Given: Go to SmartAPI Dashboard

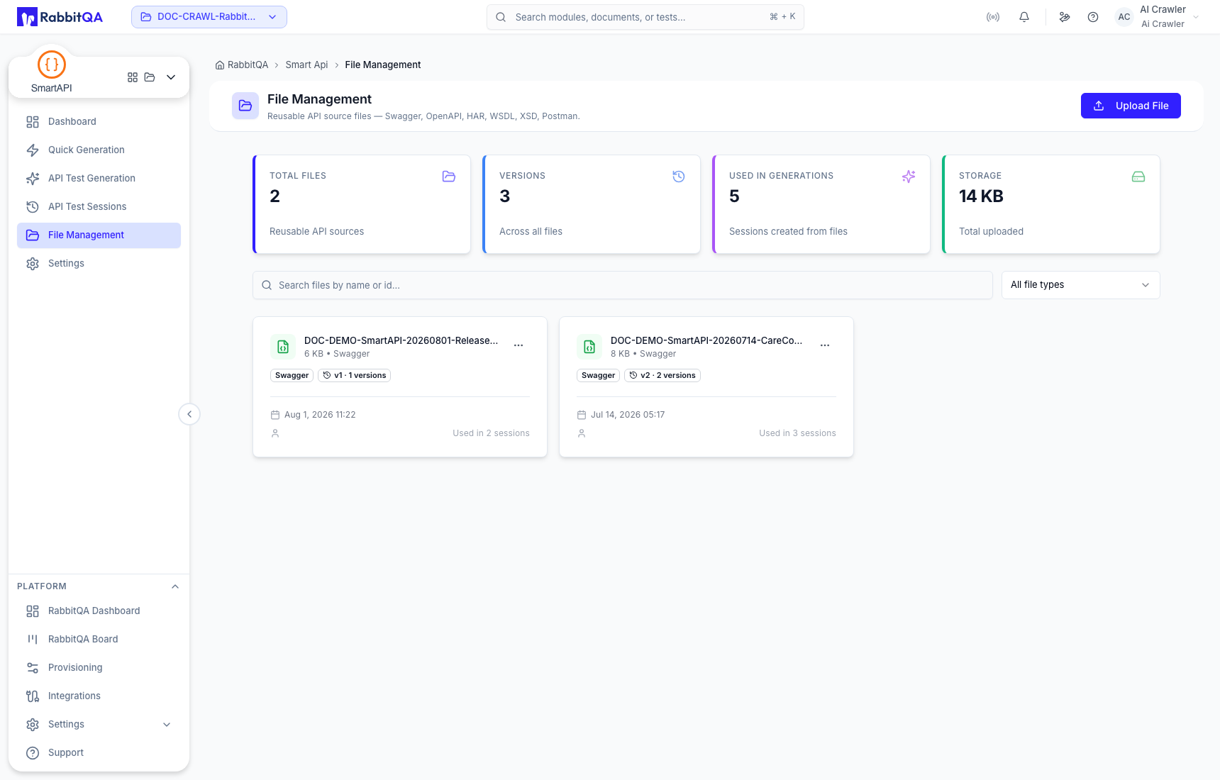Looking at the screenshot, I should pos(99,122).
